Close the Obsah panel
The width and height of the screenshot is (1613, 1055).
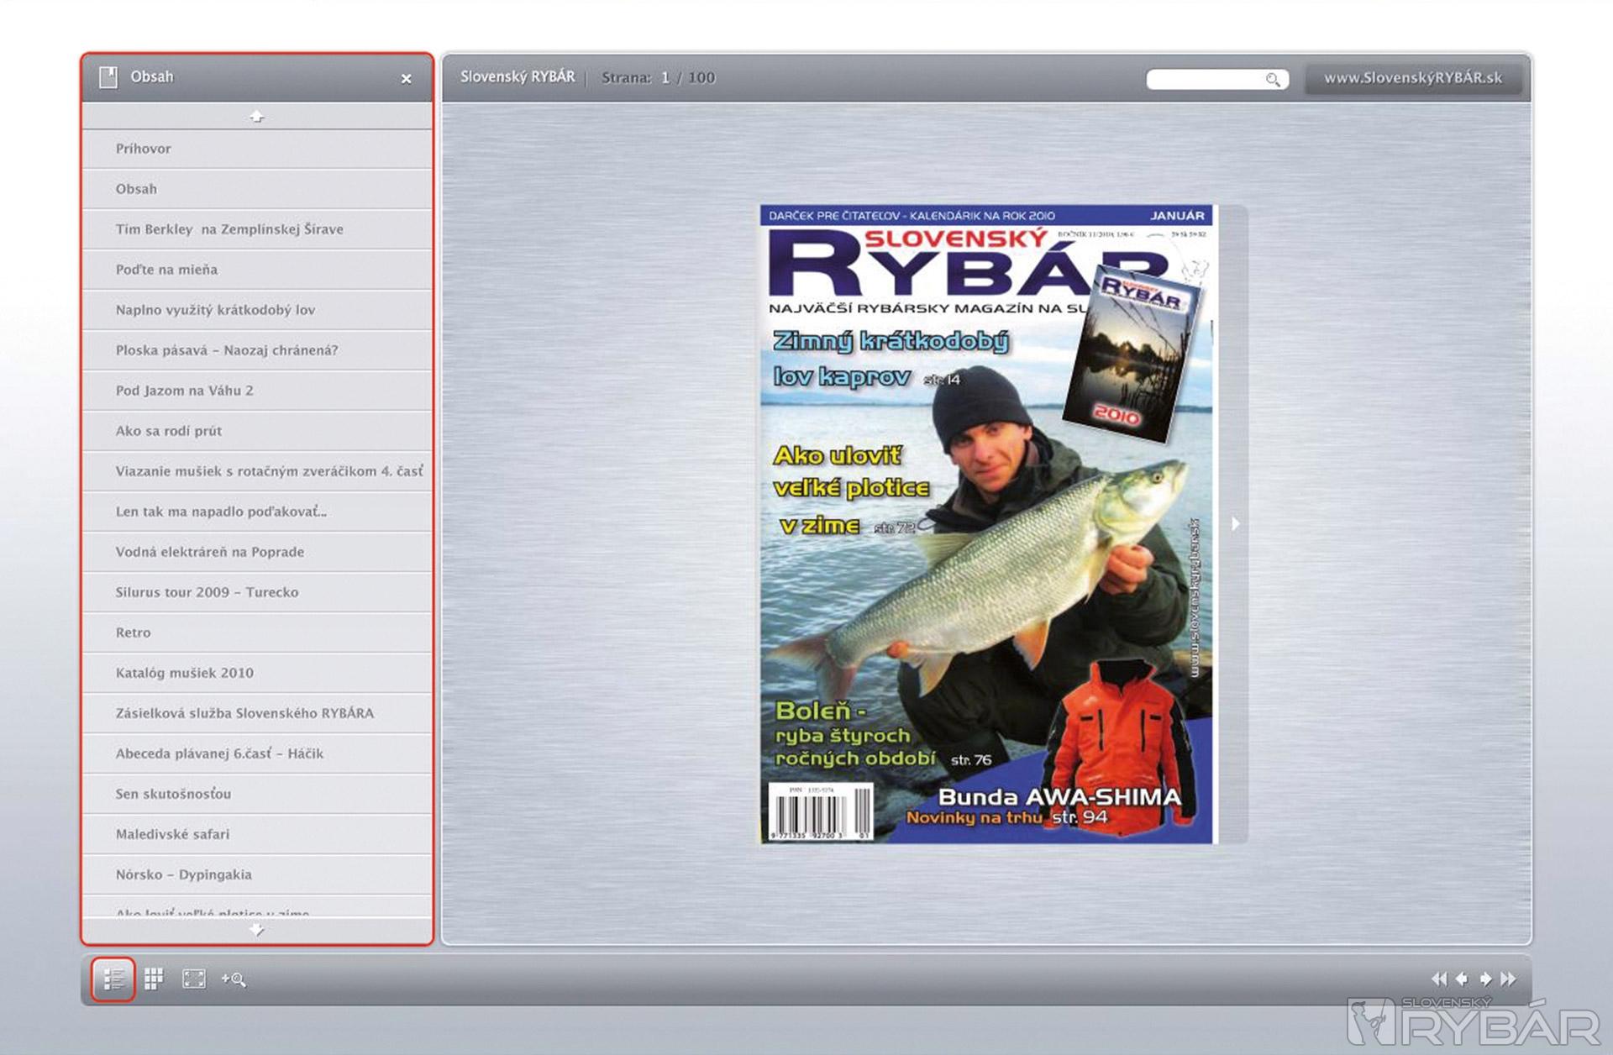coord(406,79)
